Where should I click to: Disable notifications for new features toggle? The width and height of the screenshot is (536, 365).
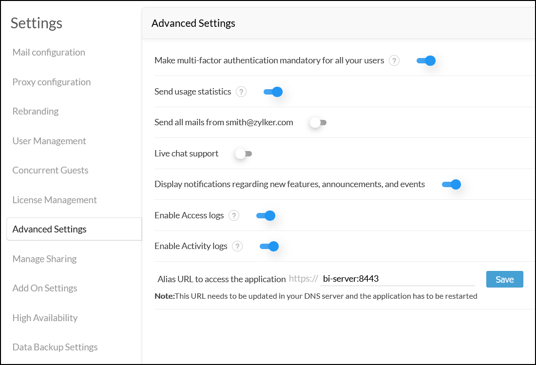tap(451, 184)
